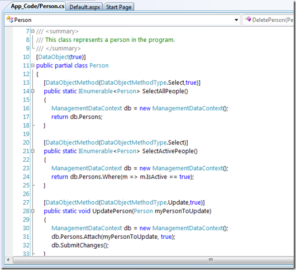The width and height of the screenshot is (296, 270).
Task: Click line number 26 in the margin
Action: click(26, 194)
